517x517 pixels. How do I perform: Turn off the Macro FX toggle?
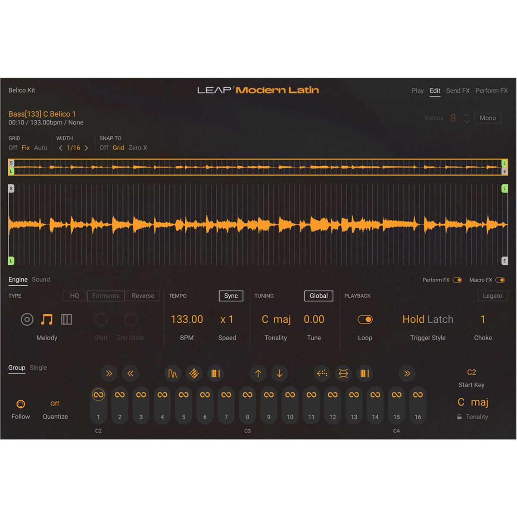tap(500, 280)
